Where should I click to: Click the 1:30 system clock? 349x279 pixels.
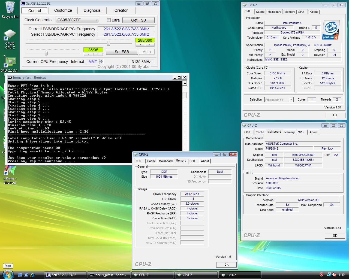coord(341,275)
